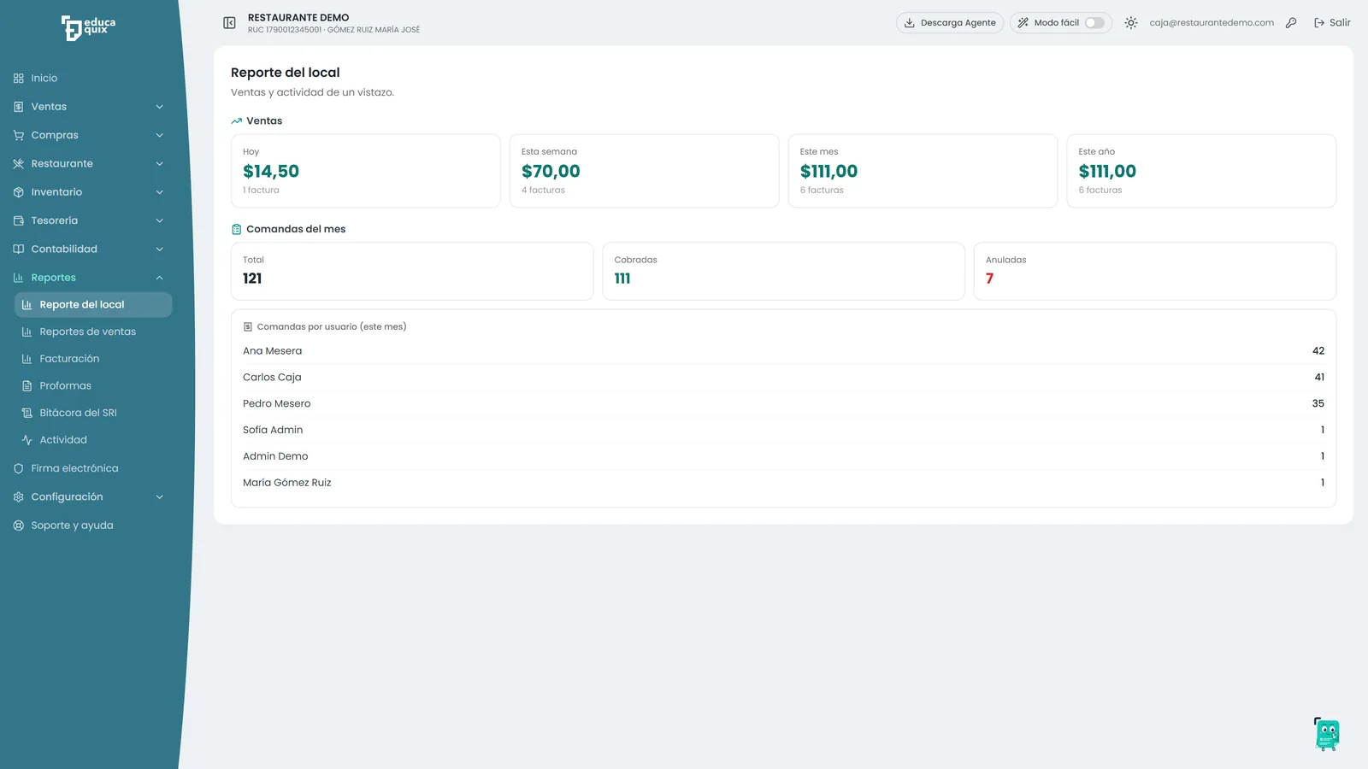This screenshot has height=769, width=1368.
Task: Expand the Compras menu chevron
Action: click(159, 135)
